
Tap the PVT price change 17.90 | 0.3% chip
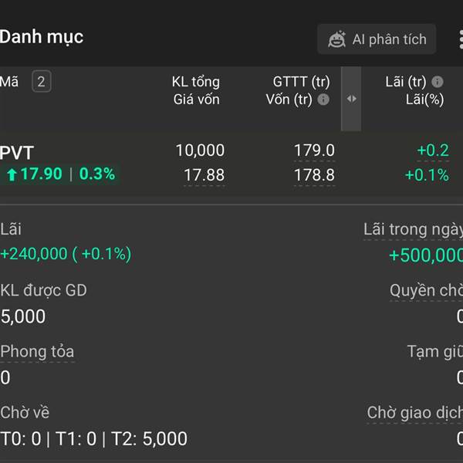point(60,174)
